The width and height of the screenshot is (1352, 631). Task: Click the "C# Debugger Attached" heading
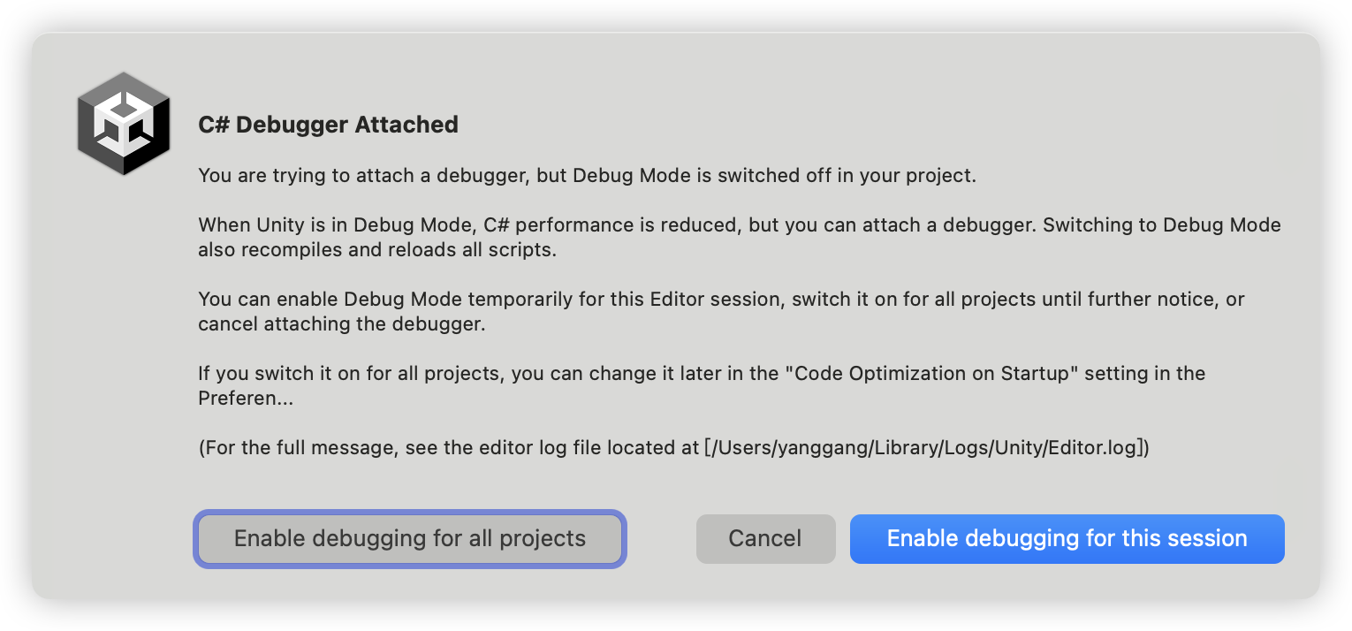pyautogui.click(x=328, y=125)
